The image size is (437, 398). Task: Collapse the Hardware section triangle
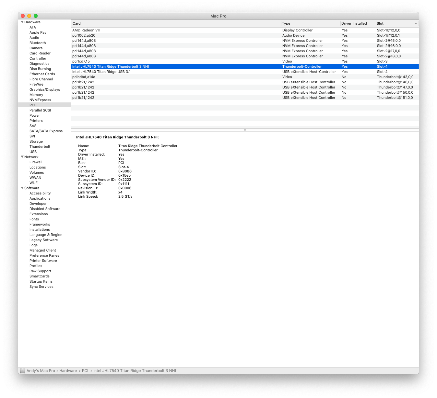point(22,22)
